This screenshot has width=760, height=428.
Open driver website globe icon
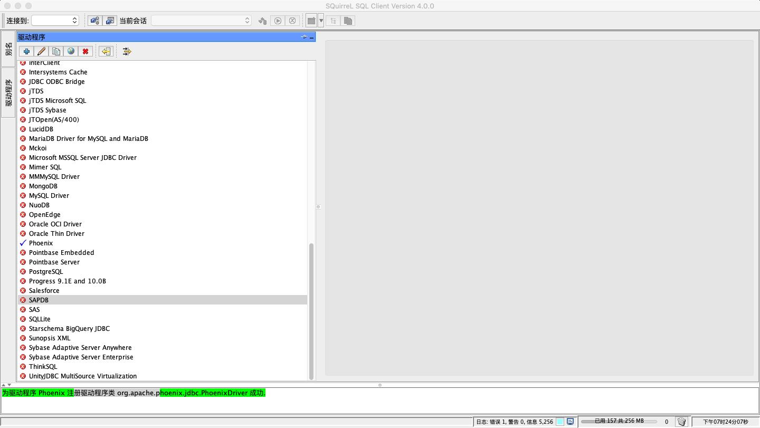tap(71, 51)
